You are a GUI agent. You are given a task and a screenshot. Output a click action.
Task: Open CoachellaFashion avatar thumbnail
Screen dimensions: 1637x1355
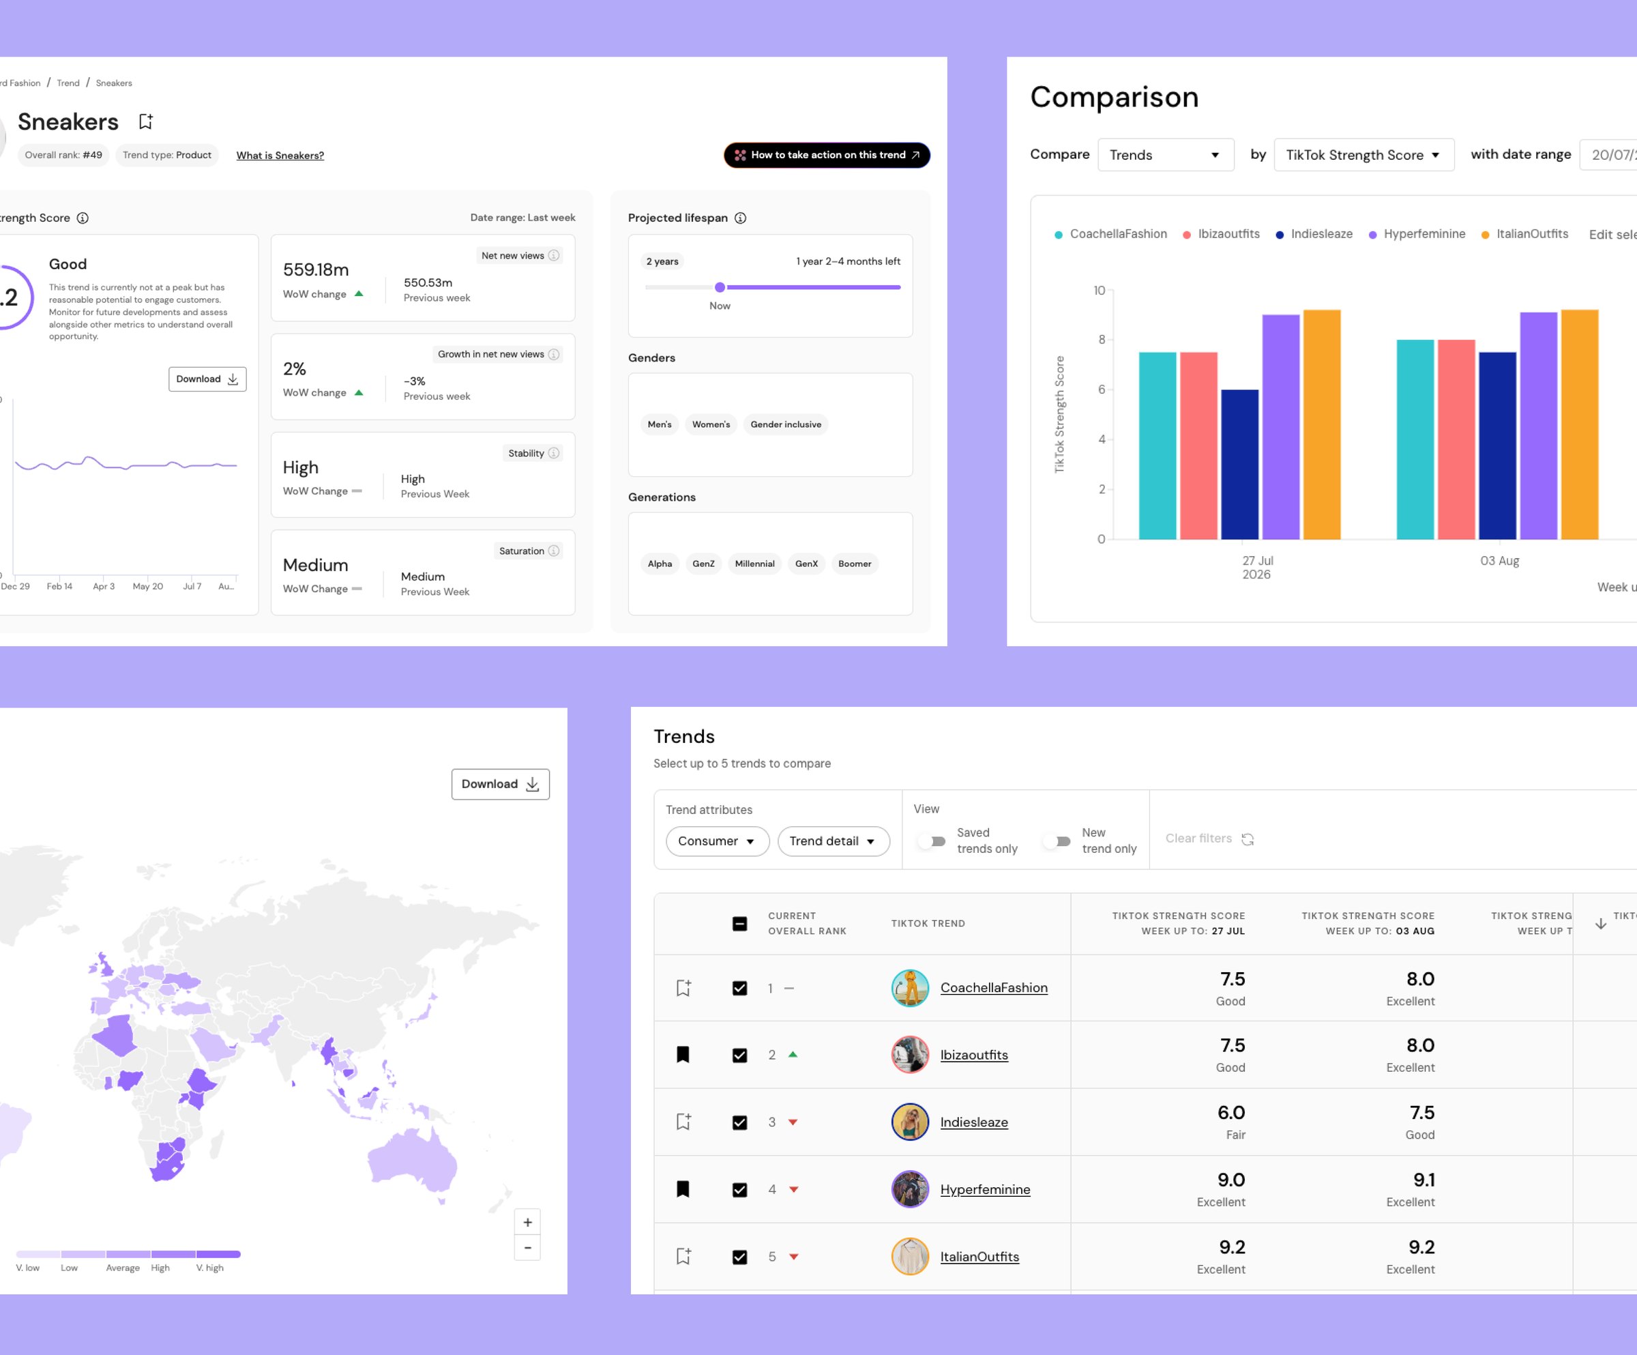[910, 988]
